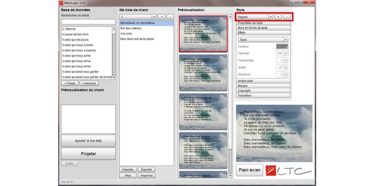
Task: Click the Editer button
Action: pos(70,164)
